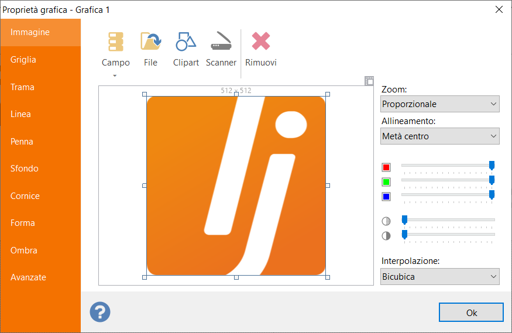Switch to the Cornice tab
512x333 pixels.
pos(40,196)
